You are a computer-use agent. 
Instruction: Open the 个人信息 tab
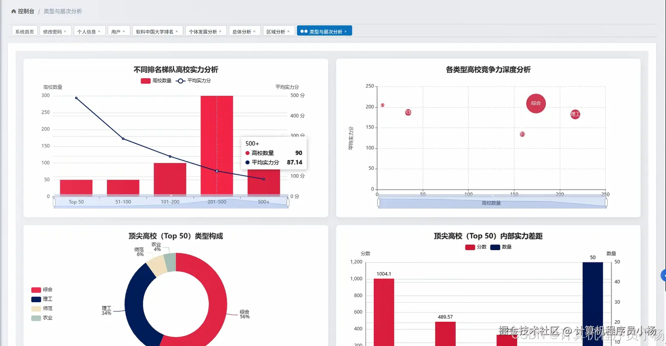86,32
